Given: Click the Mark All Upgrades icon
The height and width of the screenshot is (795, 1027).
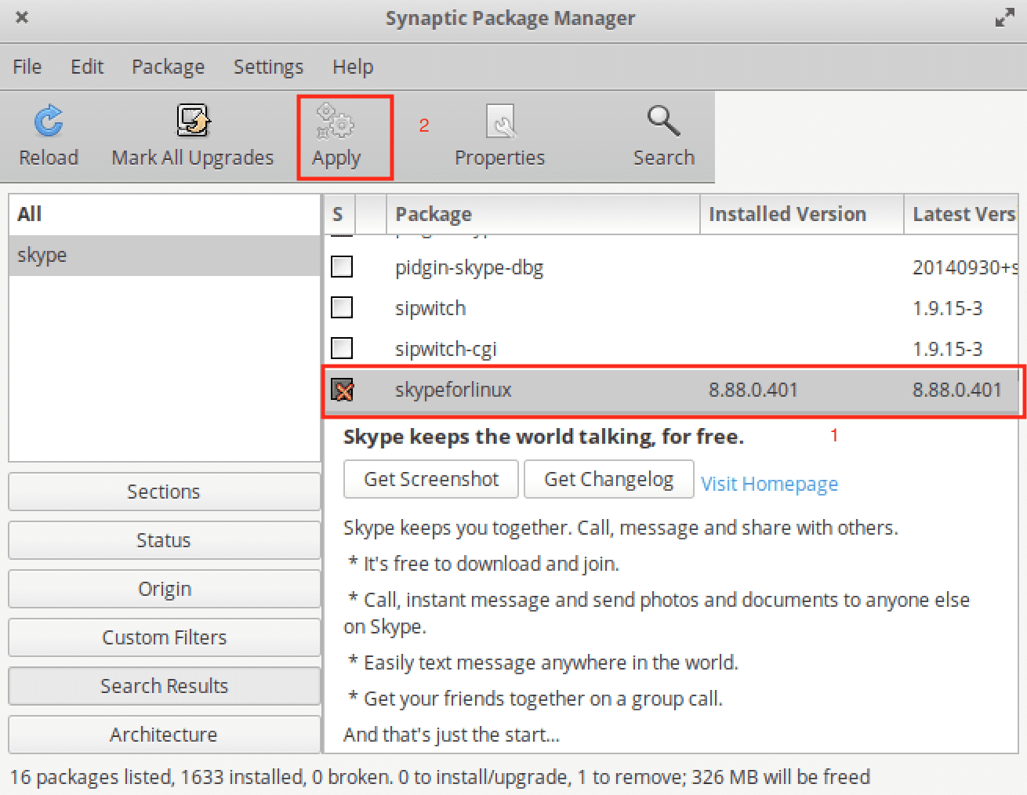Looking at the screenshot, I should pyautogui.click(x=192, y=122).
